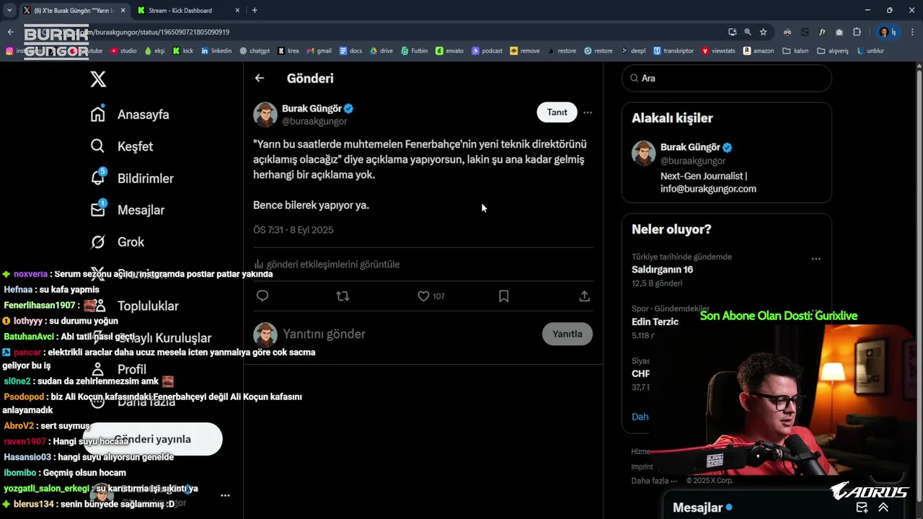The width and height of the screenshot is (923, 519).
Task: Open the gmail bookmark
Action: tap(319, 51)
